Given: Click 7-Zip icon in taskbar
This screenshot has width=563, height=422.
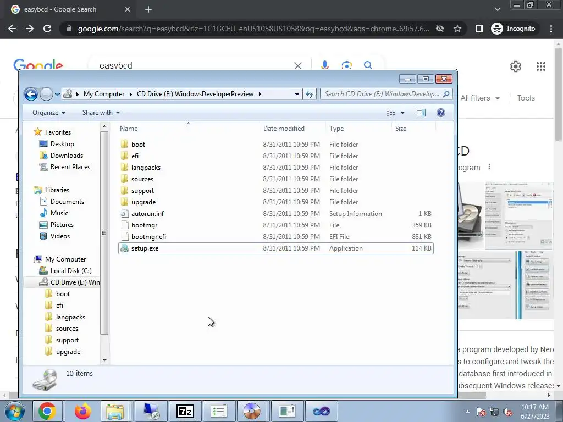Looking at the screenshot, I should coord(185,411).
